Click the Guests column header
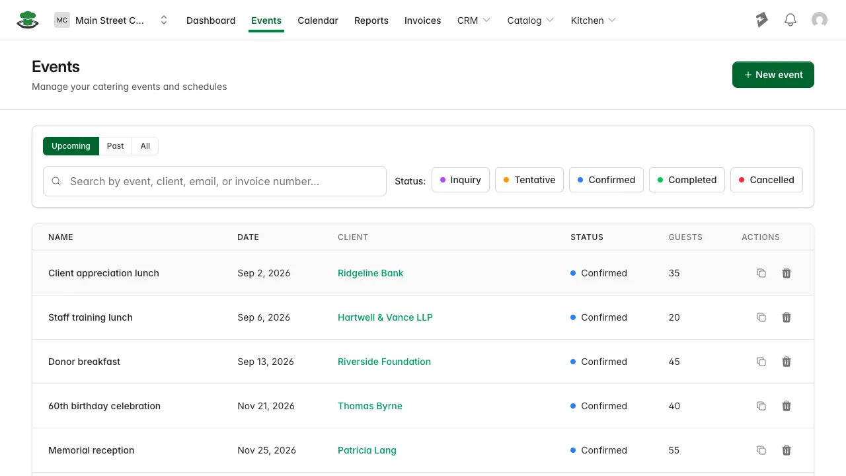This screenshot has width=846, height=476. click(685, 237)
